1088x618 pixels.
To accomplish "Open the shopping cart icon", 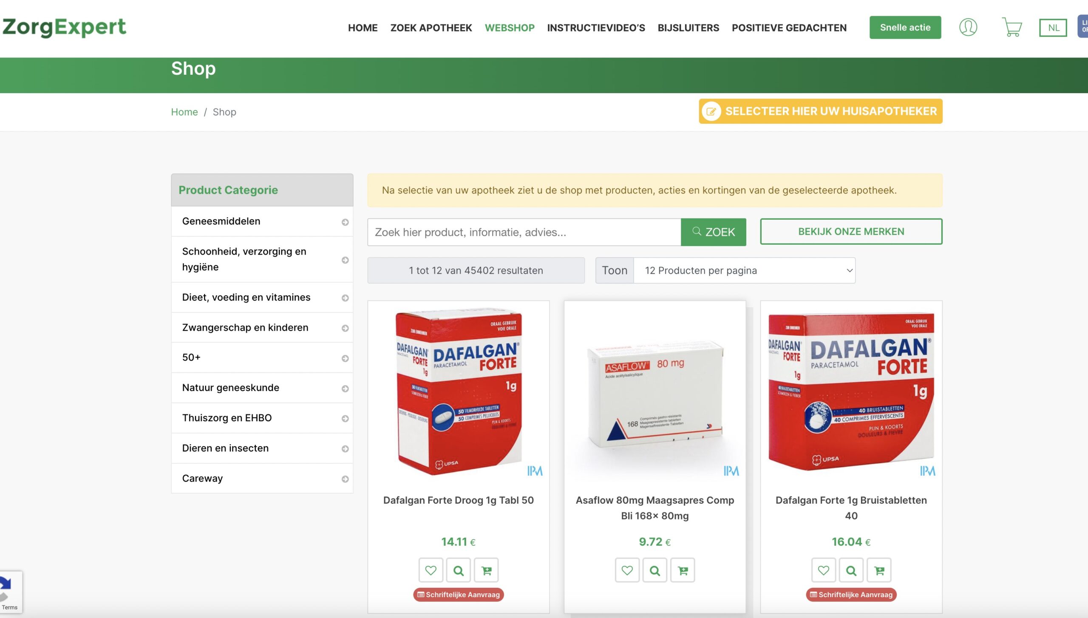I will click(x=1012, y=27).
